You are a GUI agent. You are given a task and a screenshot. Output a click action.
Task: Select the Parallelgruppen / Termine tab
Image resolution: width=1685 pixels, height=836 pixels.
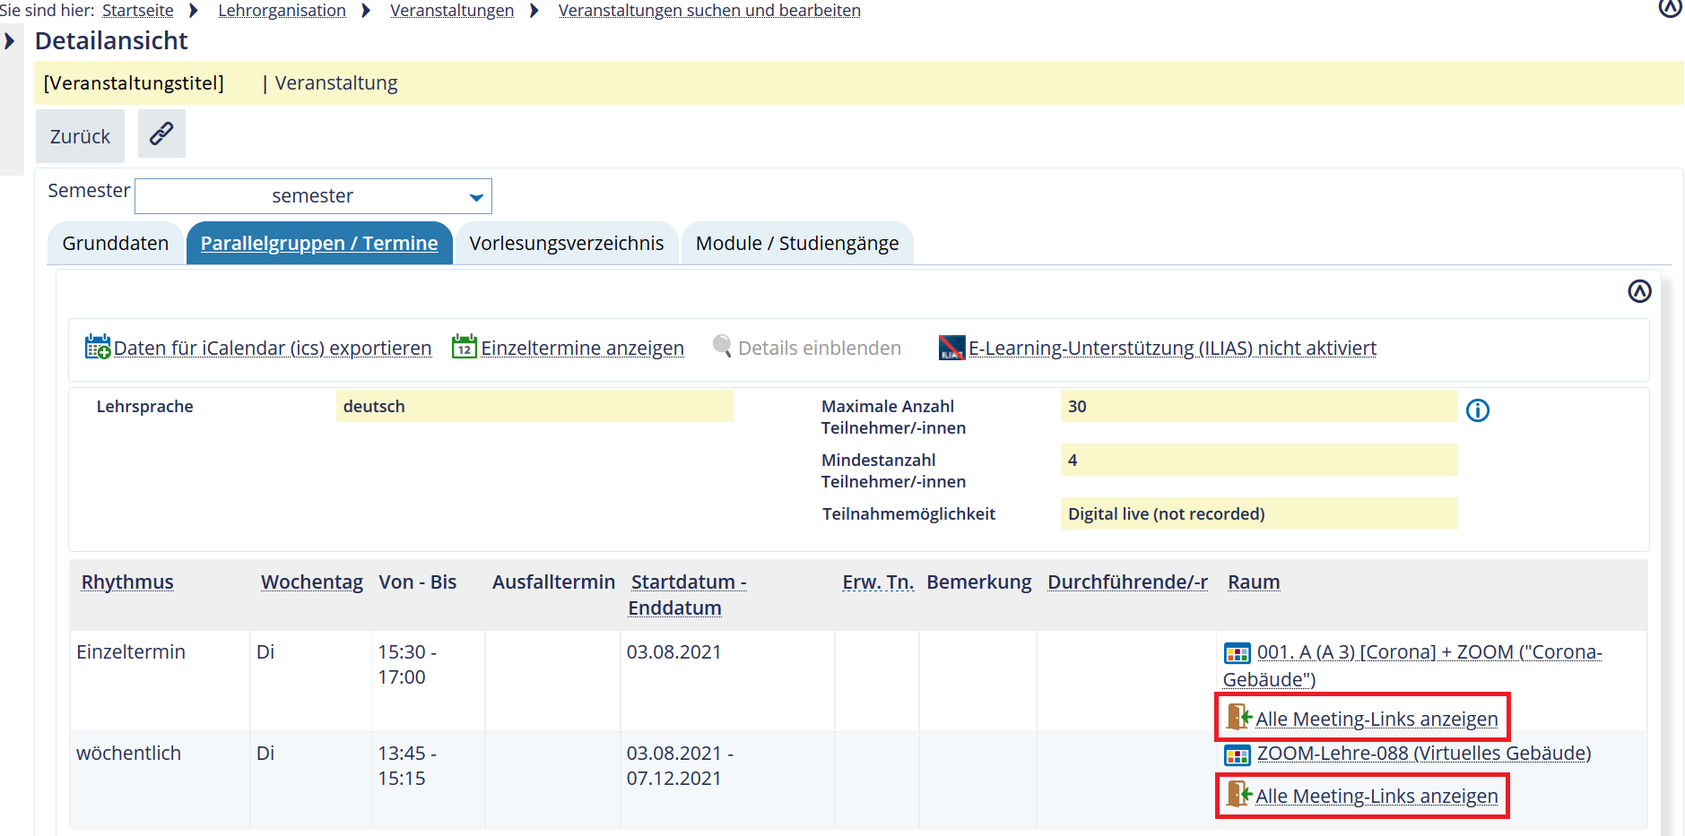pyautogui.click(x=319, y=243)
